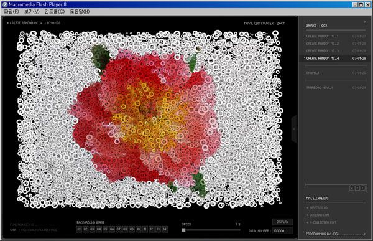This screenshot has height=241, width=373.
Task: Click the MISCELLANEOUS heading
Action: coord(317,198)
